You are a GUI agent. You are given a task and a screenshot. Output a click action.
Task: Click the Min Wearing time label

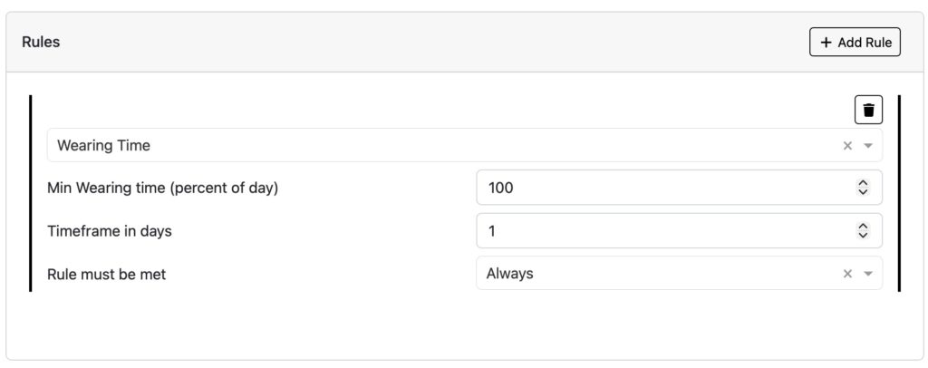(162, 189)
